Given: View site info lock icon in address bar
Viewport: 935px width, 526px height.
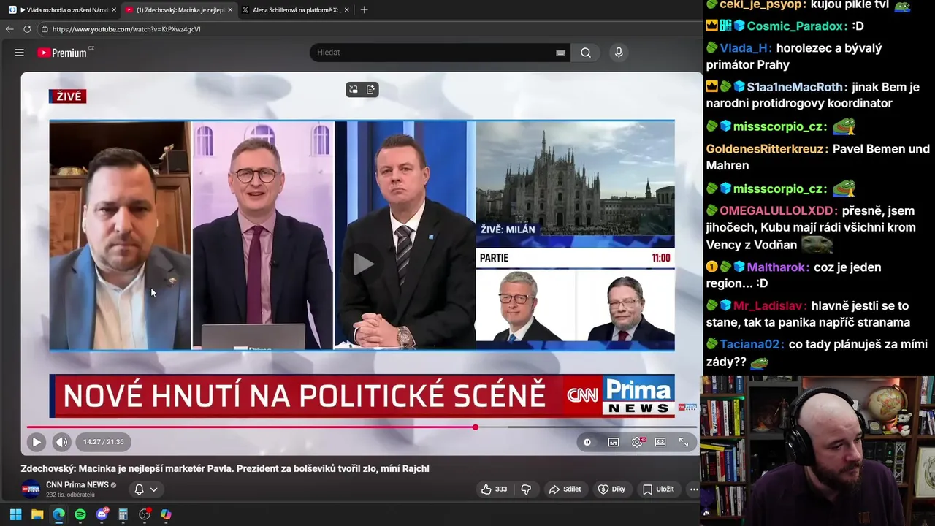Looking at the screenshot, I should click(x=45, y=29).
